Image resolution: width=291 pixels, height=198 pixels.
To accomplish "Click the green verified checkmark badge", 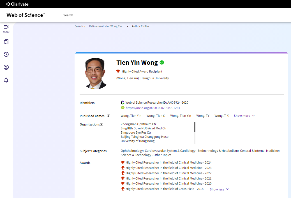I will pyautogui.click(x=162, y=62).
